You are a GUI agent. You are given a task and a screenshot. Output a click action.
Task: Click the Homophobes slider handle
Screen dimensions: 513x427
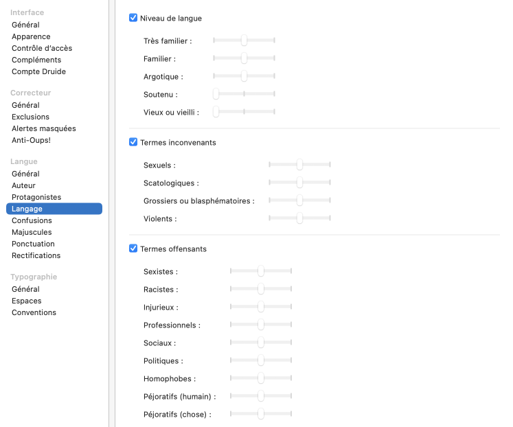261,378
